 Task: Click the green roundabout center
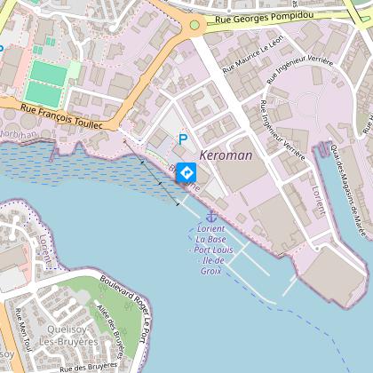coord(194,25)
